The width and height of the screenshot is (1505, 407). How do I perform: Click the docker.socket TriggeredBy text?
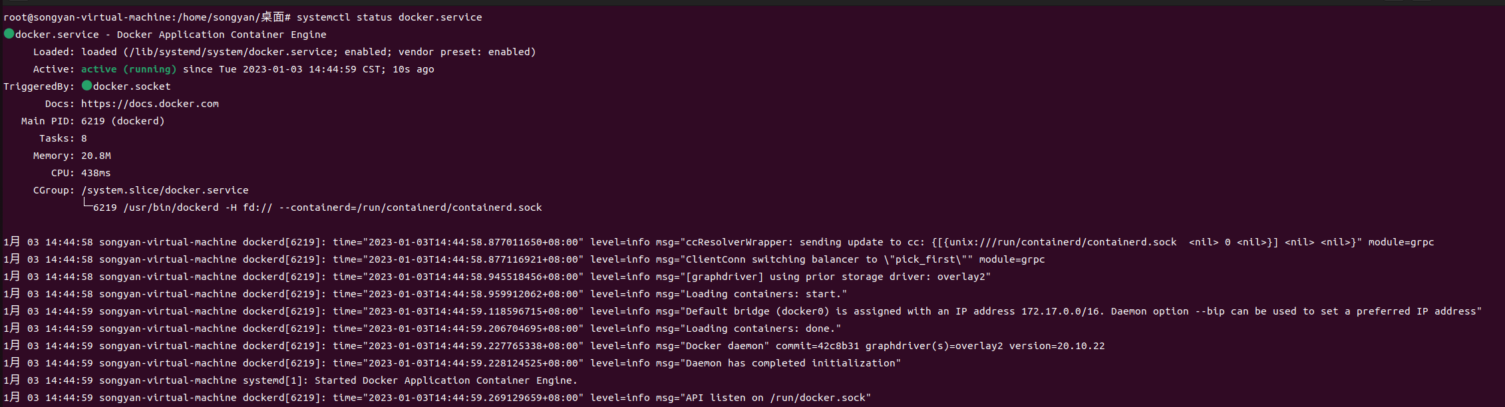coord(132,86)
